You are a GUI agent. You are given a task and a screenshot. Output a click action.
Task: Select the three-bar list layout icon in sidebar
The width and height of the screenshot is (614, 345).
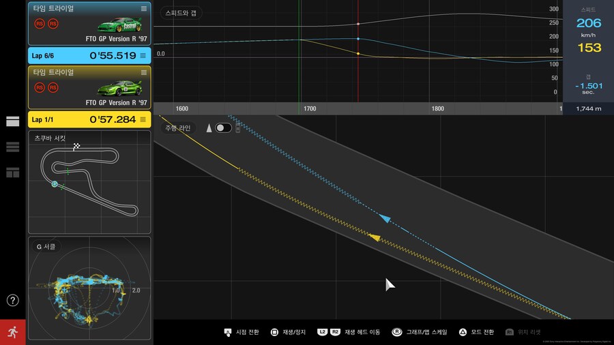pyautogui.click(x=12, y=147)
